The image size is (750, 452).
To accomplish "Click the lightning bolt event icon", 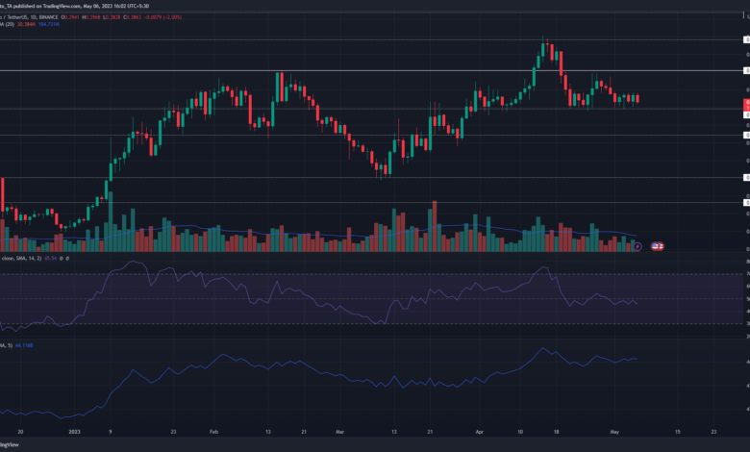I will pyautogui.click(x=638, y=247).
